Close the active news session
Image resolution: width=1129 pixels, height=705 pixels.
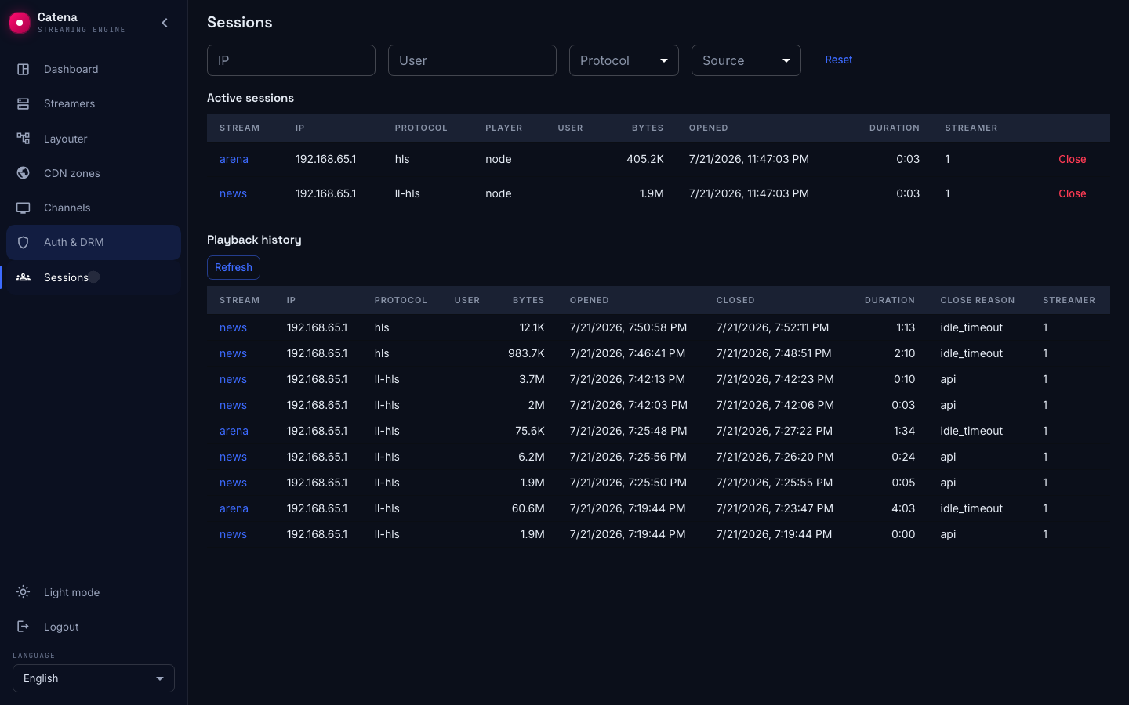pos(1072,193)
